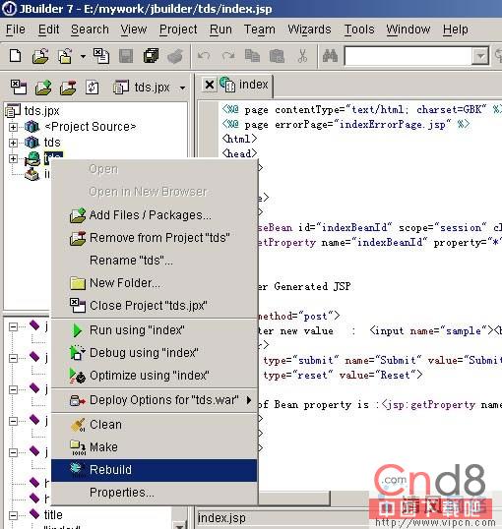The image size is (502, 529).
Task: Open the tds.jpx project selector dropdown
Action: tap(182, 88)
